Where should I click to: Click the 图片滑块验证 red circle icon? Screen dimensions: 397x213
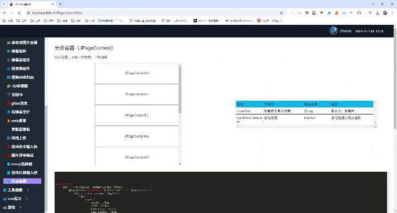coord(9,155)
